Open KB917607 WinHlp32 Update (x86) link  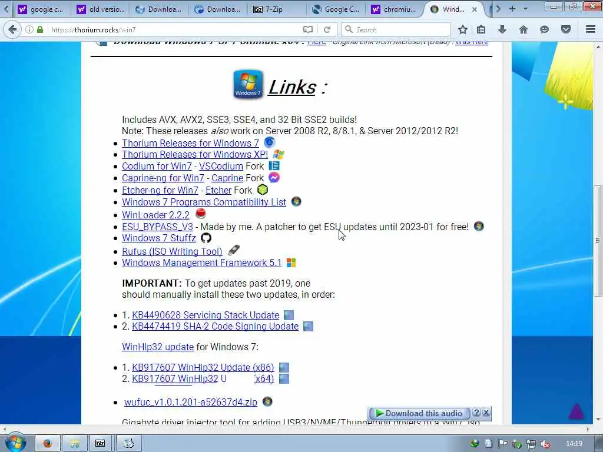pyautogui.click(x=203, y=367)
